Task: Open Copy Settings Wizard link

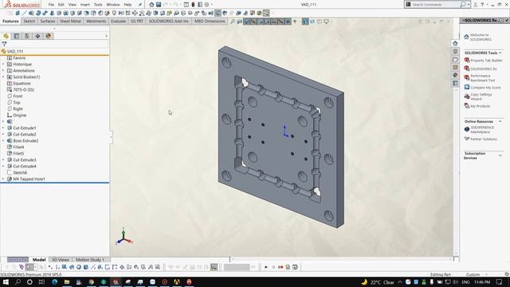Action: 481,96
